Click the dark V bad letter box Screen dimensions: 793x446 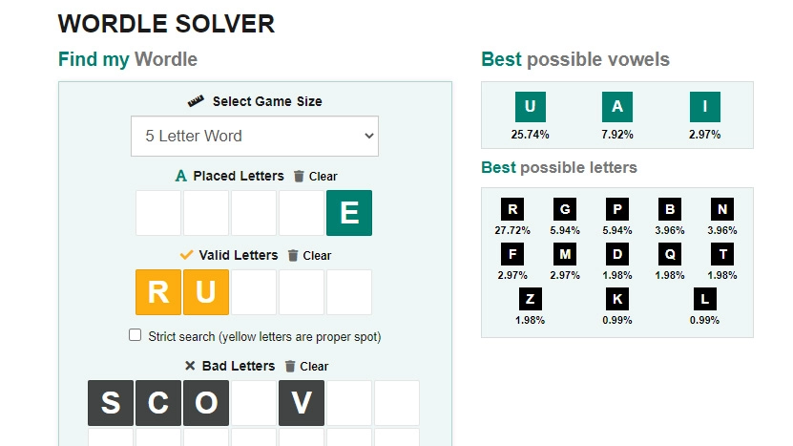(302, 403)
